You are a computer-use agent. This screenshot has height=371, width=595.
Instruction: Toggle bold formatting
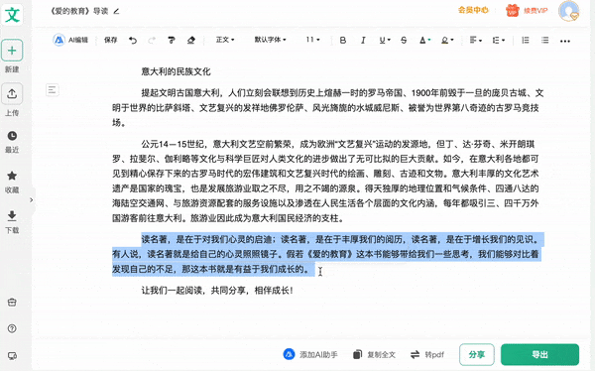coord(343,41)
